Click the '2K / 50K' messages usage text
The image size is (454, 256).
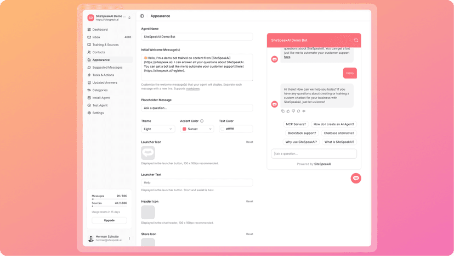tap(122, 196)
